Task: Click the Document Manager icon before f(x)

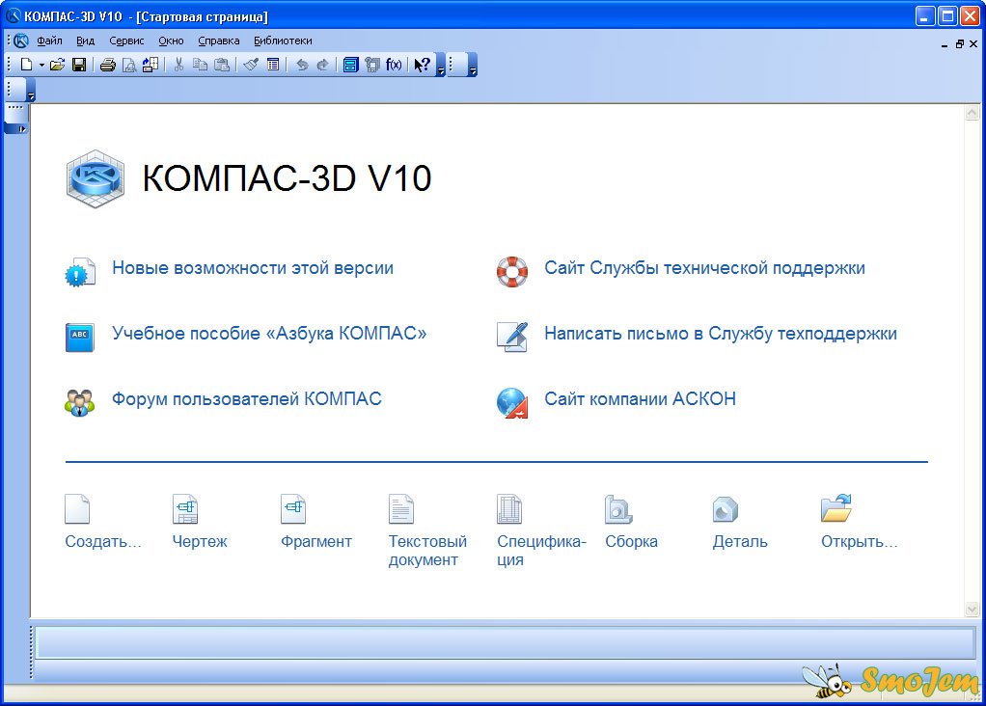Action: [x=372, y=64]
